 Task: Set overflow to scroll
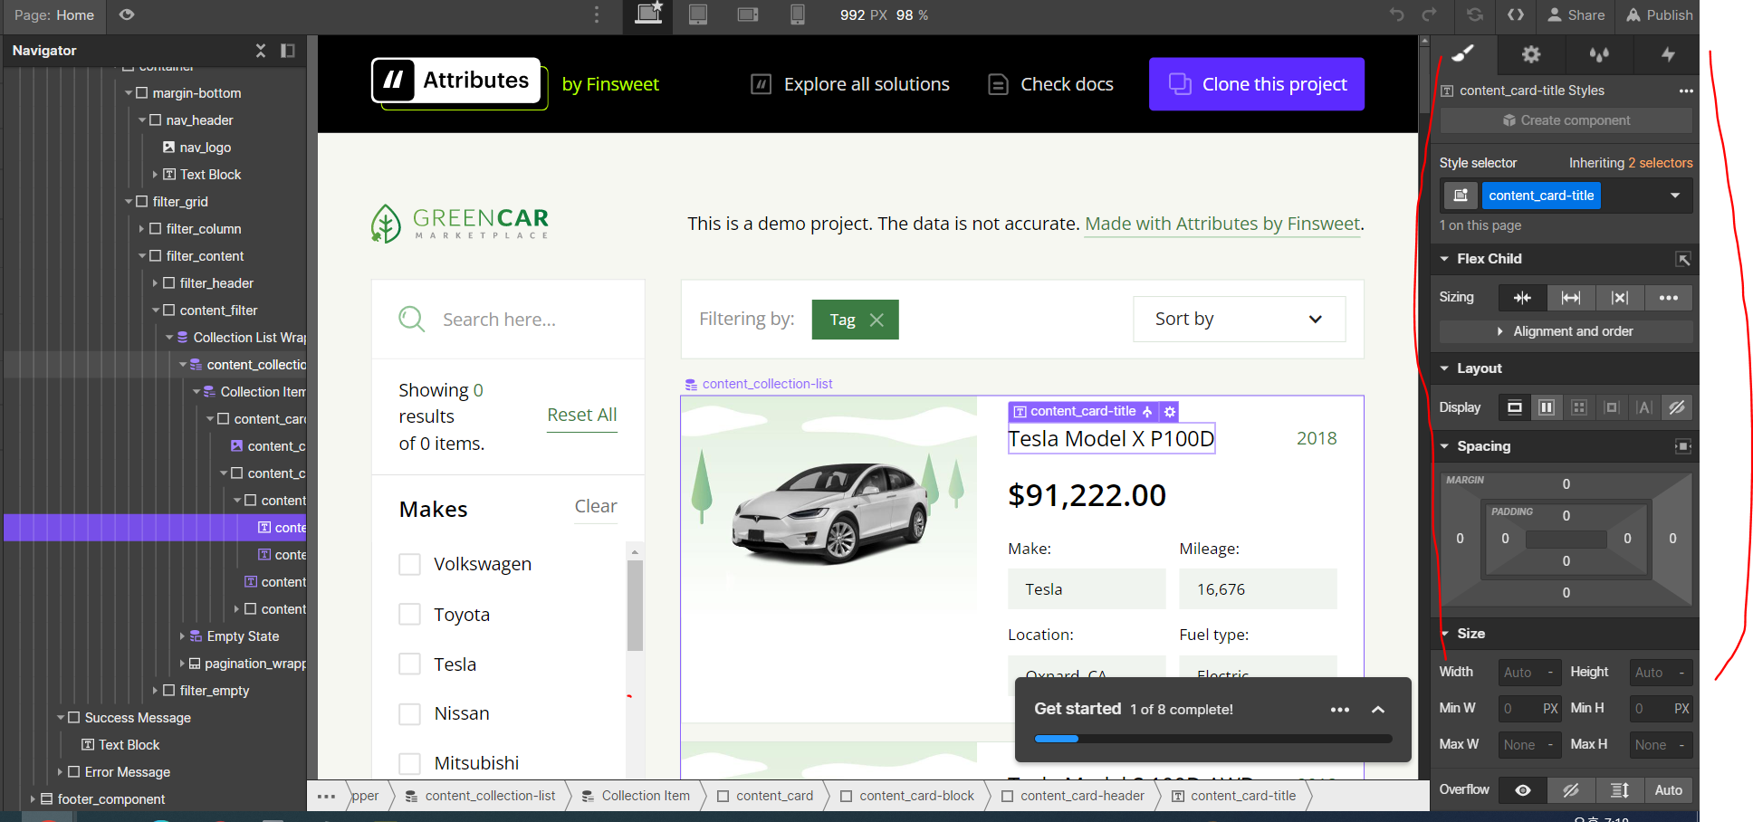point(1620,790)
